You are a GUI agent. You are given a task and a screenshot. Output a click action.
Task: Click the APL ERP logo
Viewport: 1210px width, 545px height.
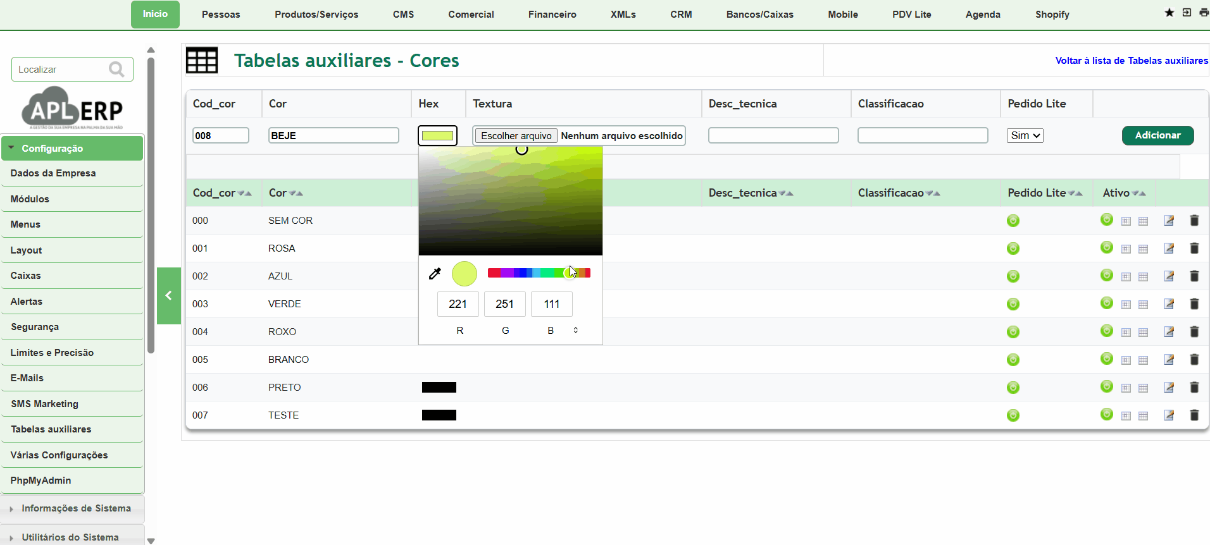click(72, 108)
